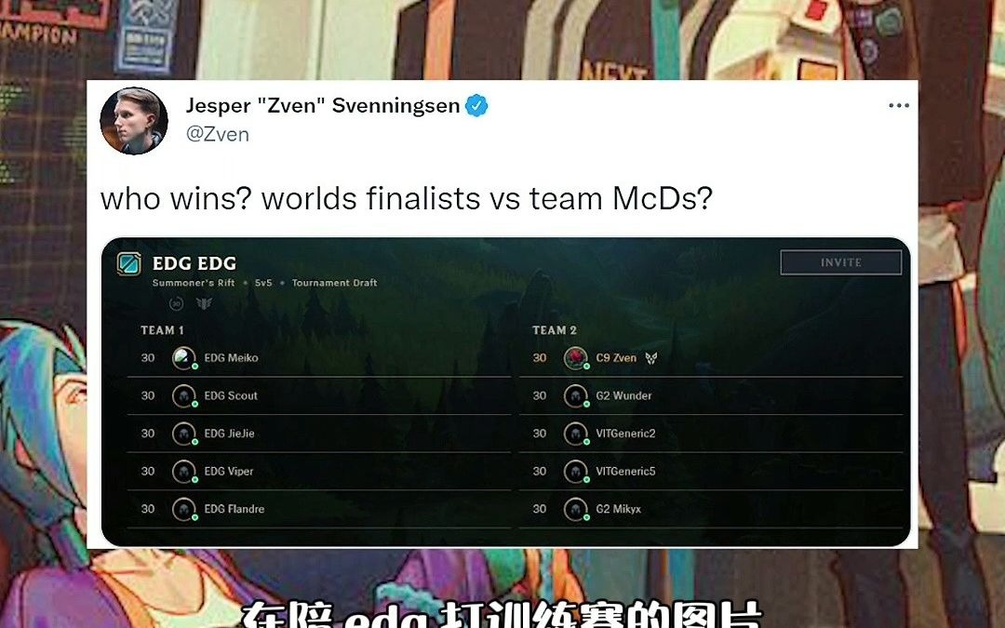
Task: Open the tweet's three-dot more menu
Action: click(899, 106)
